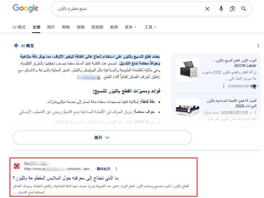Open AEON Laser machine thumbnail
264x198 pixels.
pos(188,69)
